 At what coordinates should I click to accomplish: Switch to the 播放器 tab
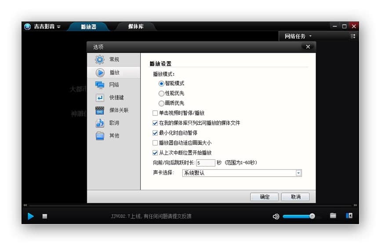(x=88, y=26)
